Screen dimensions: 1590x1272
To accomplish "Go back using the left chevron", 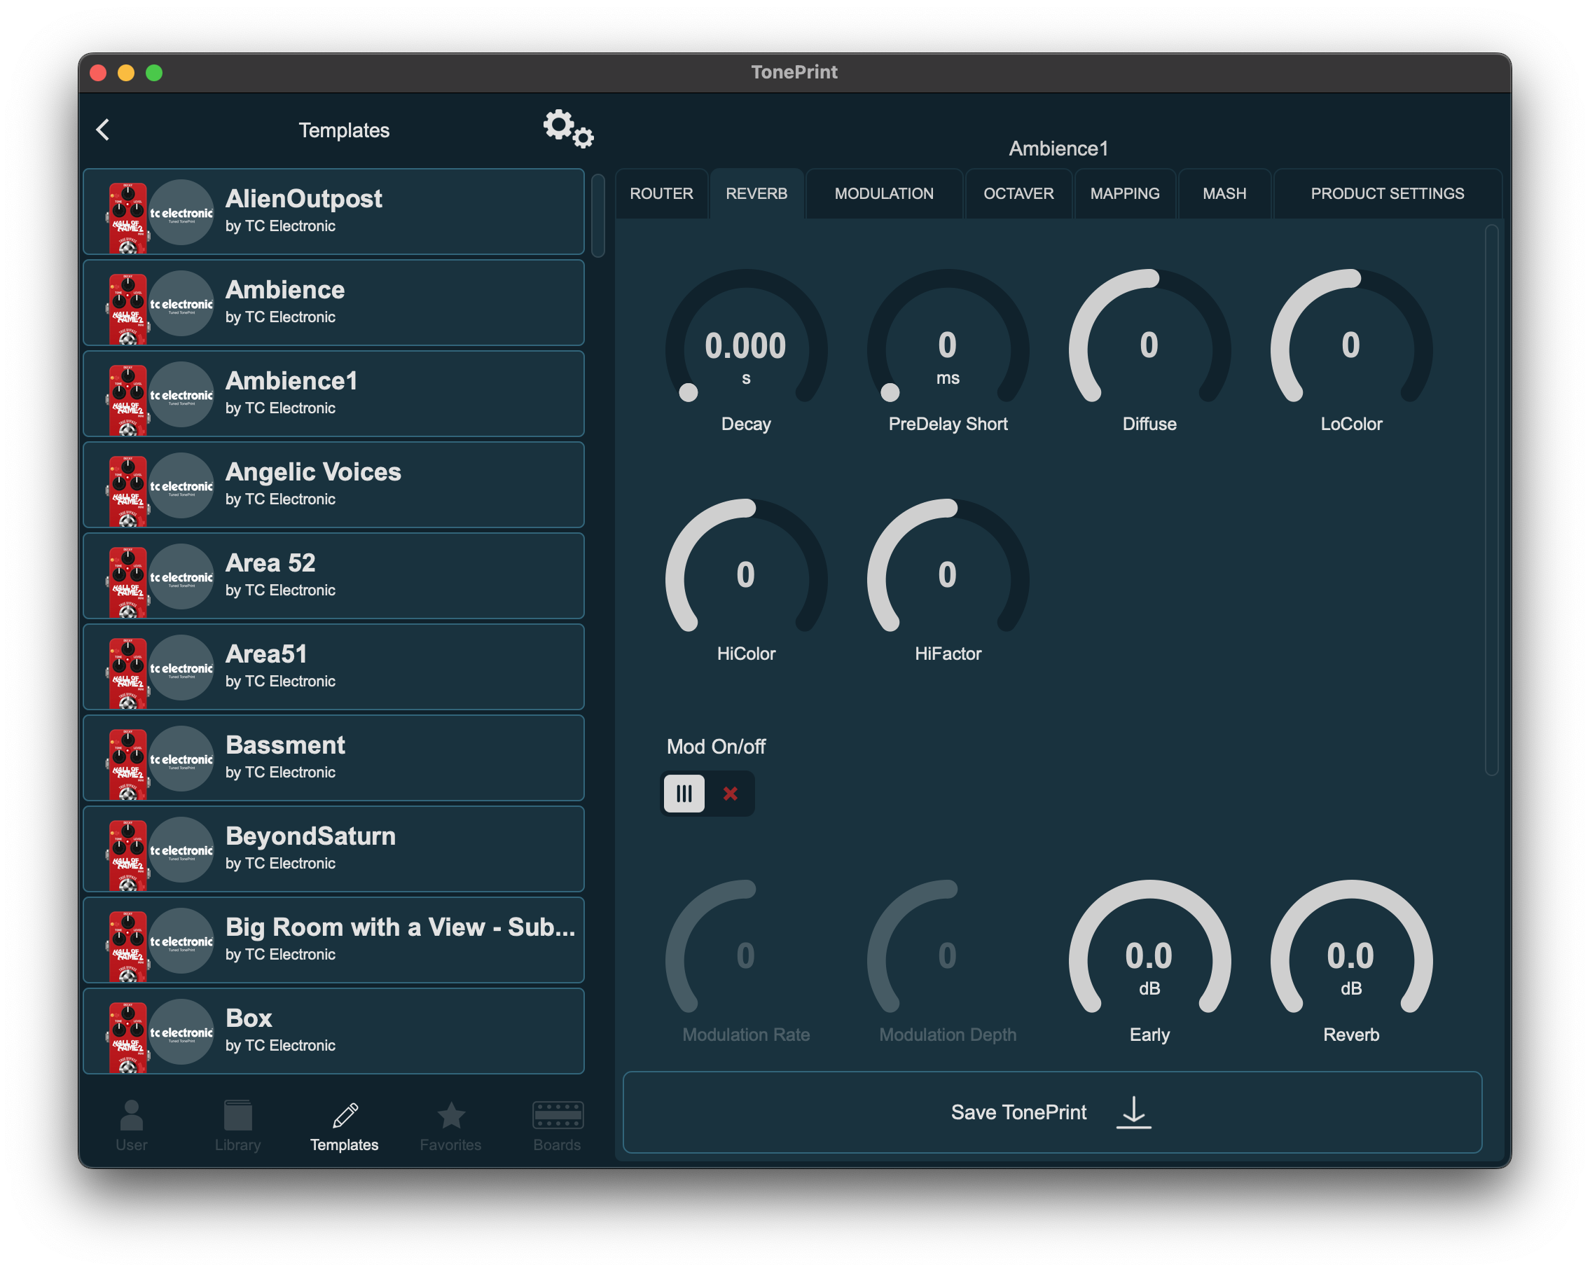I will [103, 130].
